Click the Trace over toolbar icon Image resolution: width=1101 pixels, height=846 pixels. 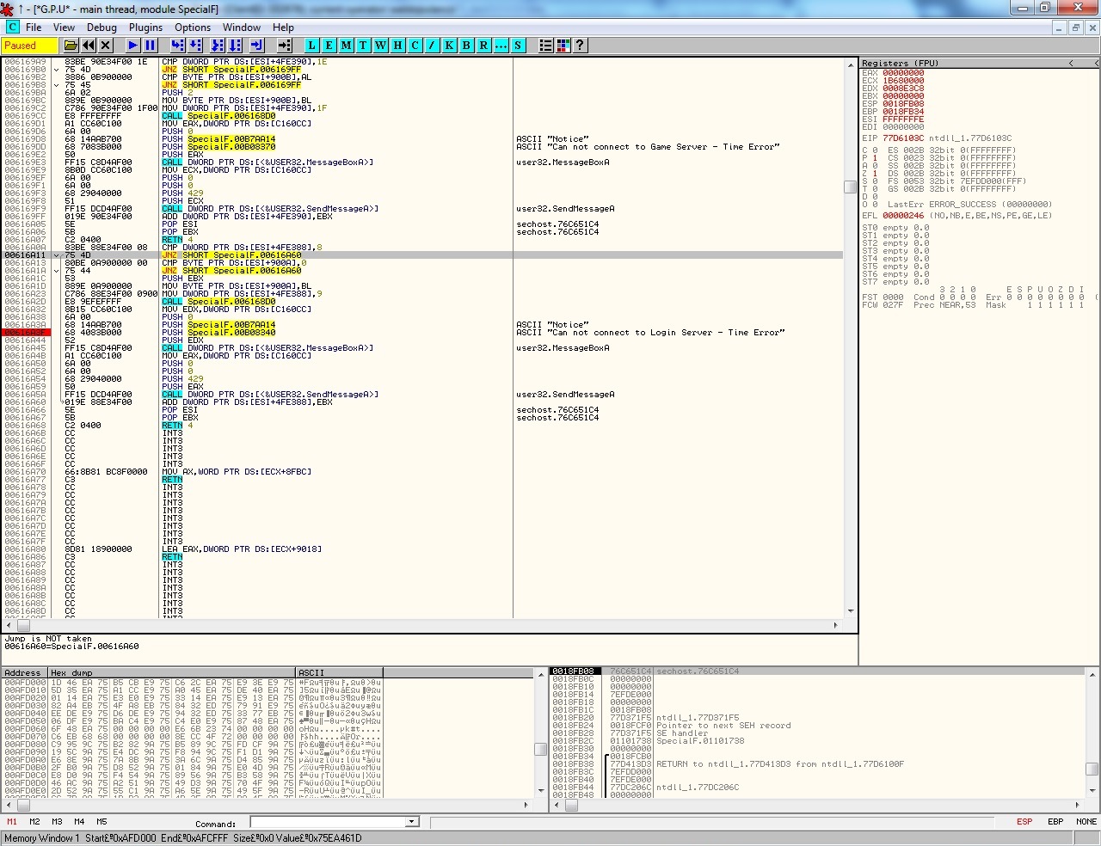tap(234, 46)
